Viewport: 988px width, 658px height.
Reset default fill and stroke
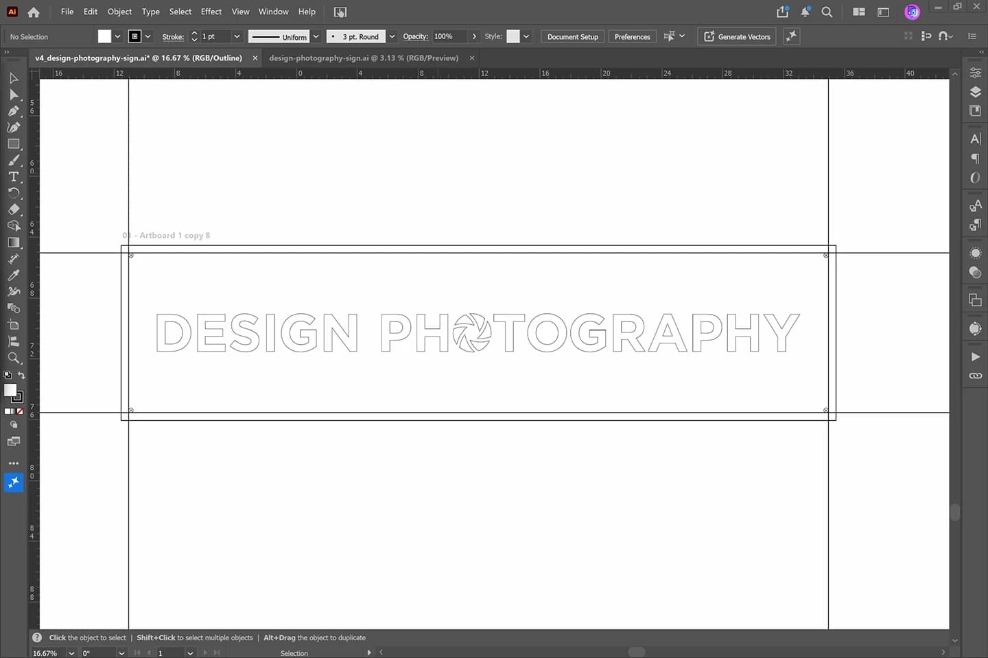(8, 376)
